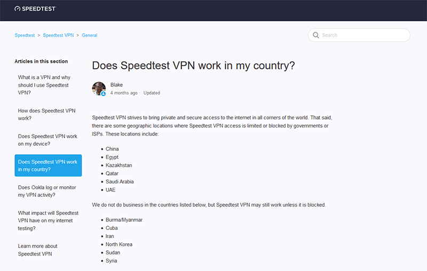Open 'How does Speedtest VPN work?' article
This screenshot has width=427, height=271.
click(x=46, y=114)
